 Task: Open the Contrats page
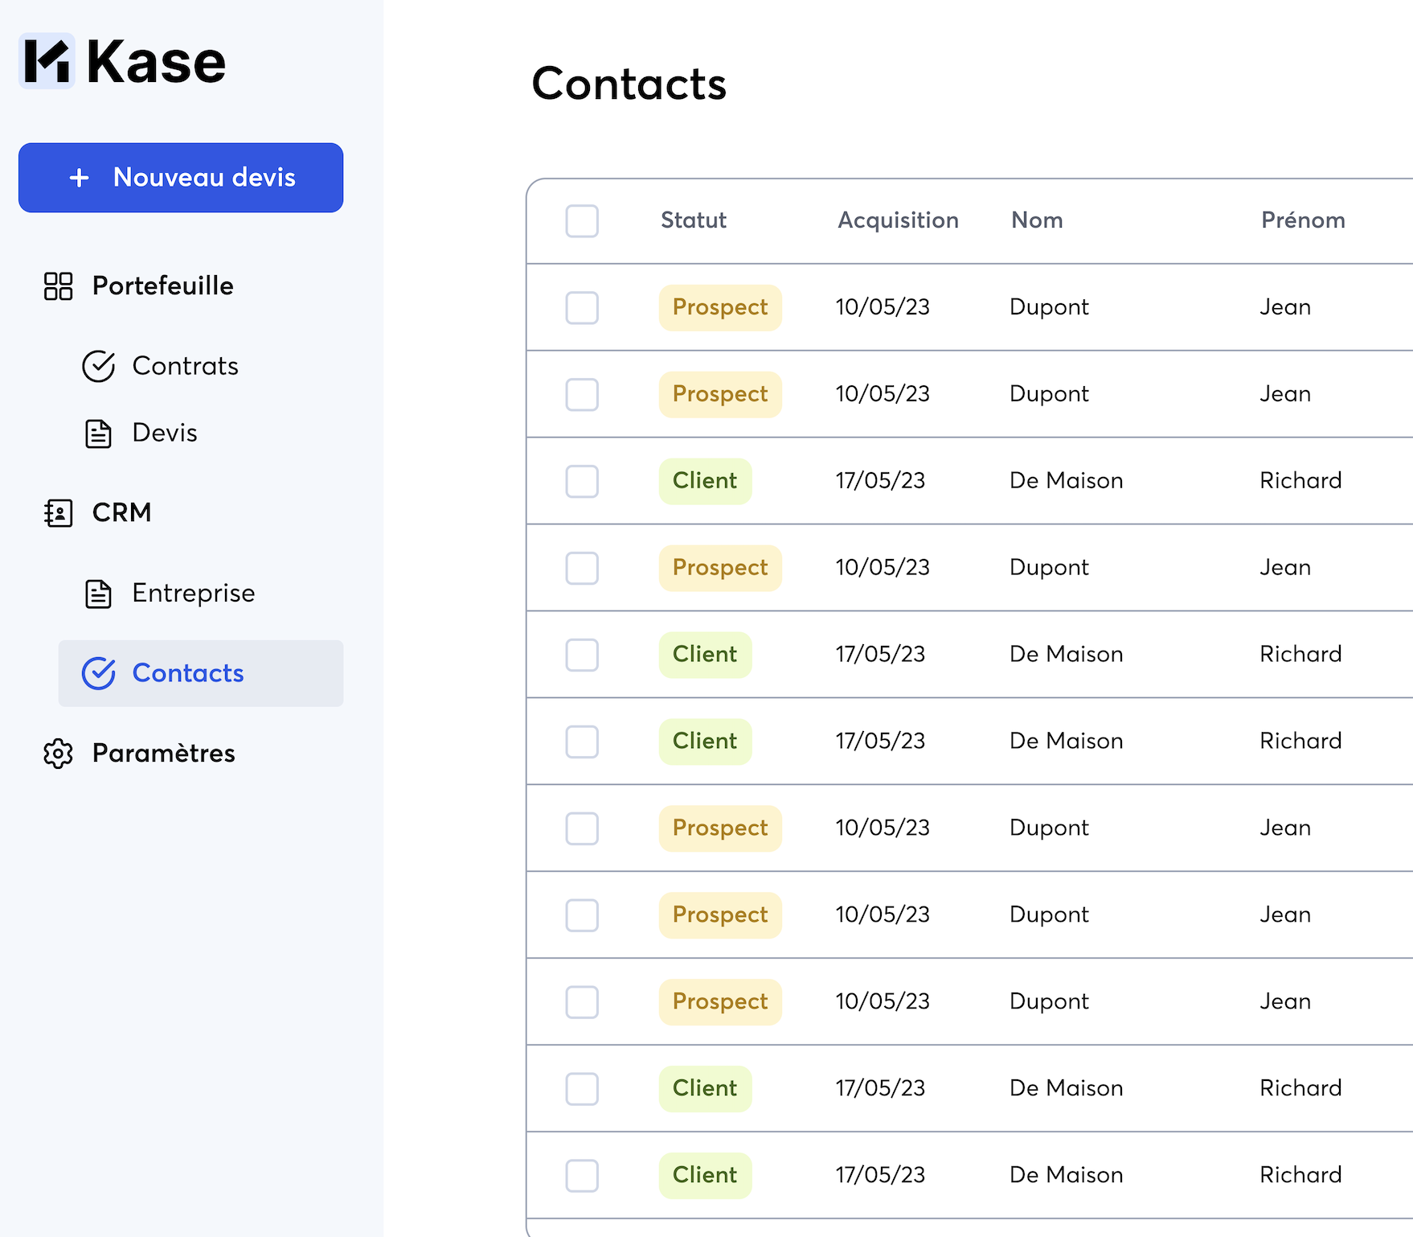pyautogui.click(x=185, y=366)
